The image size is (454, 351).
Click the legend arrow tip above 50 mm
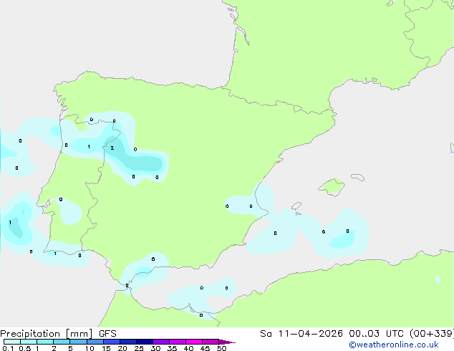coord(227,342)
